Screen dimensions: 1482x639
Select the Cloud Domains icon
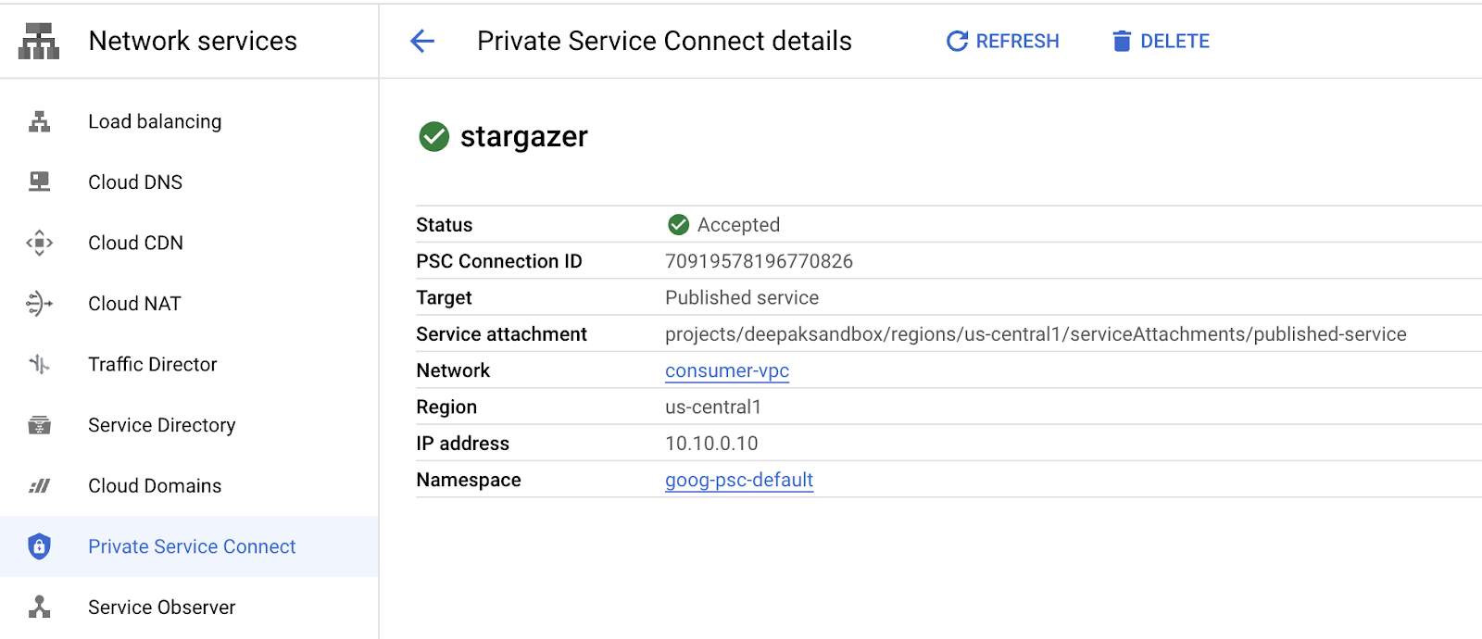(x=38, y=485)
